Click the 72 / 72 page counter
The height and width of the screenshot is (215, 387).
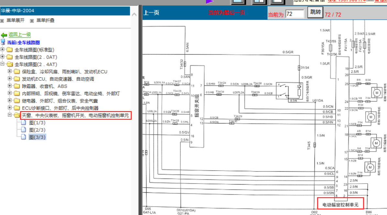pyautogui.click(x=333, y=15)
